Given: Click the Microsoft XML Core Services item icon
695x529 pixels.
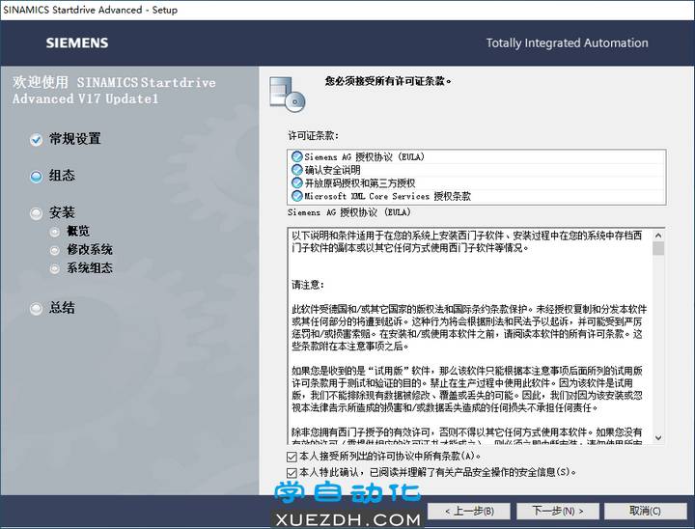Looking at the screenshot, I should point(296,196).
